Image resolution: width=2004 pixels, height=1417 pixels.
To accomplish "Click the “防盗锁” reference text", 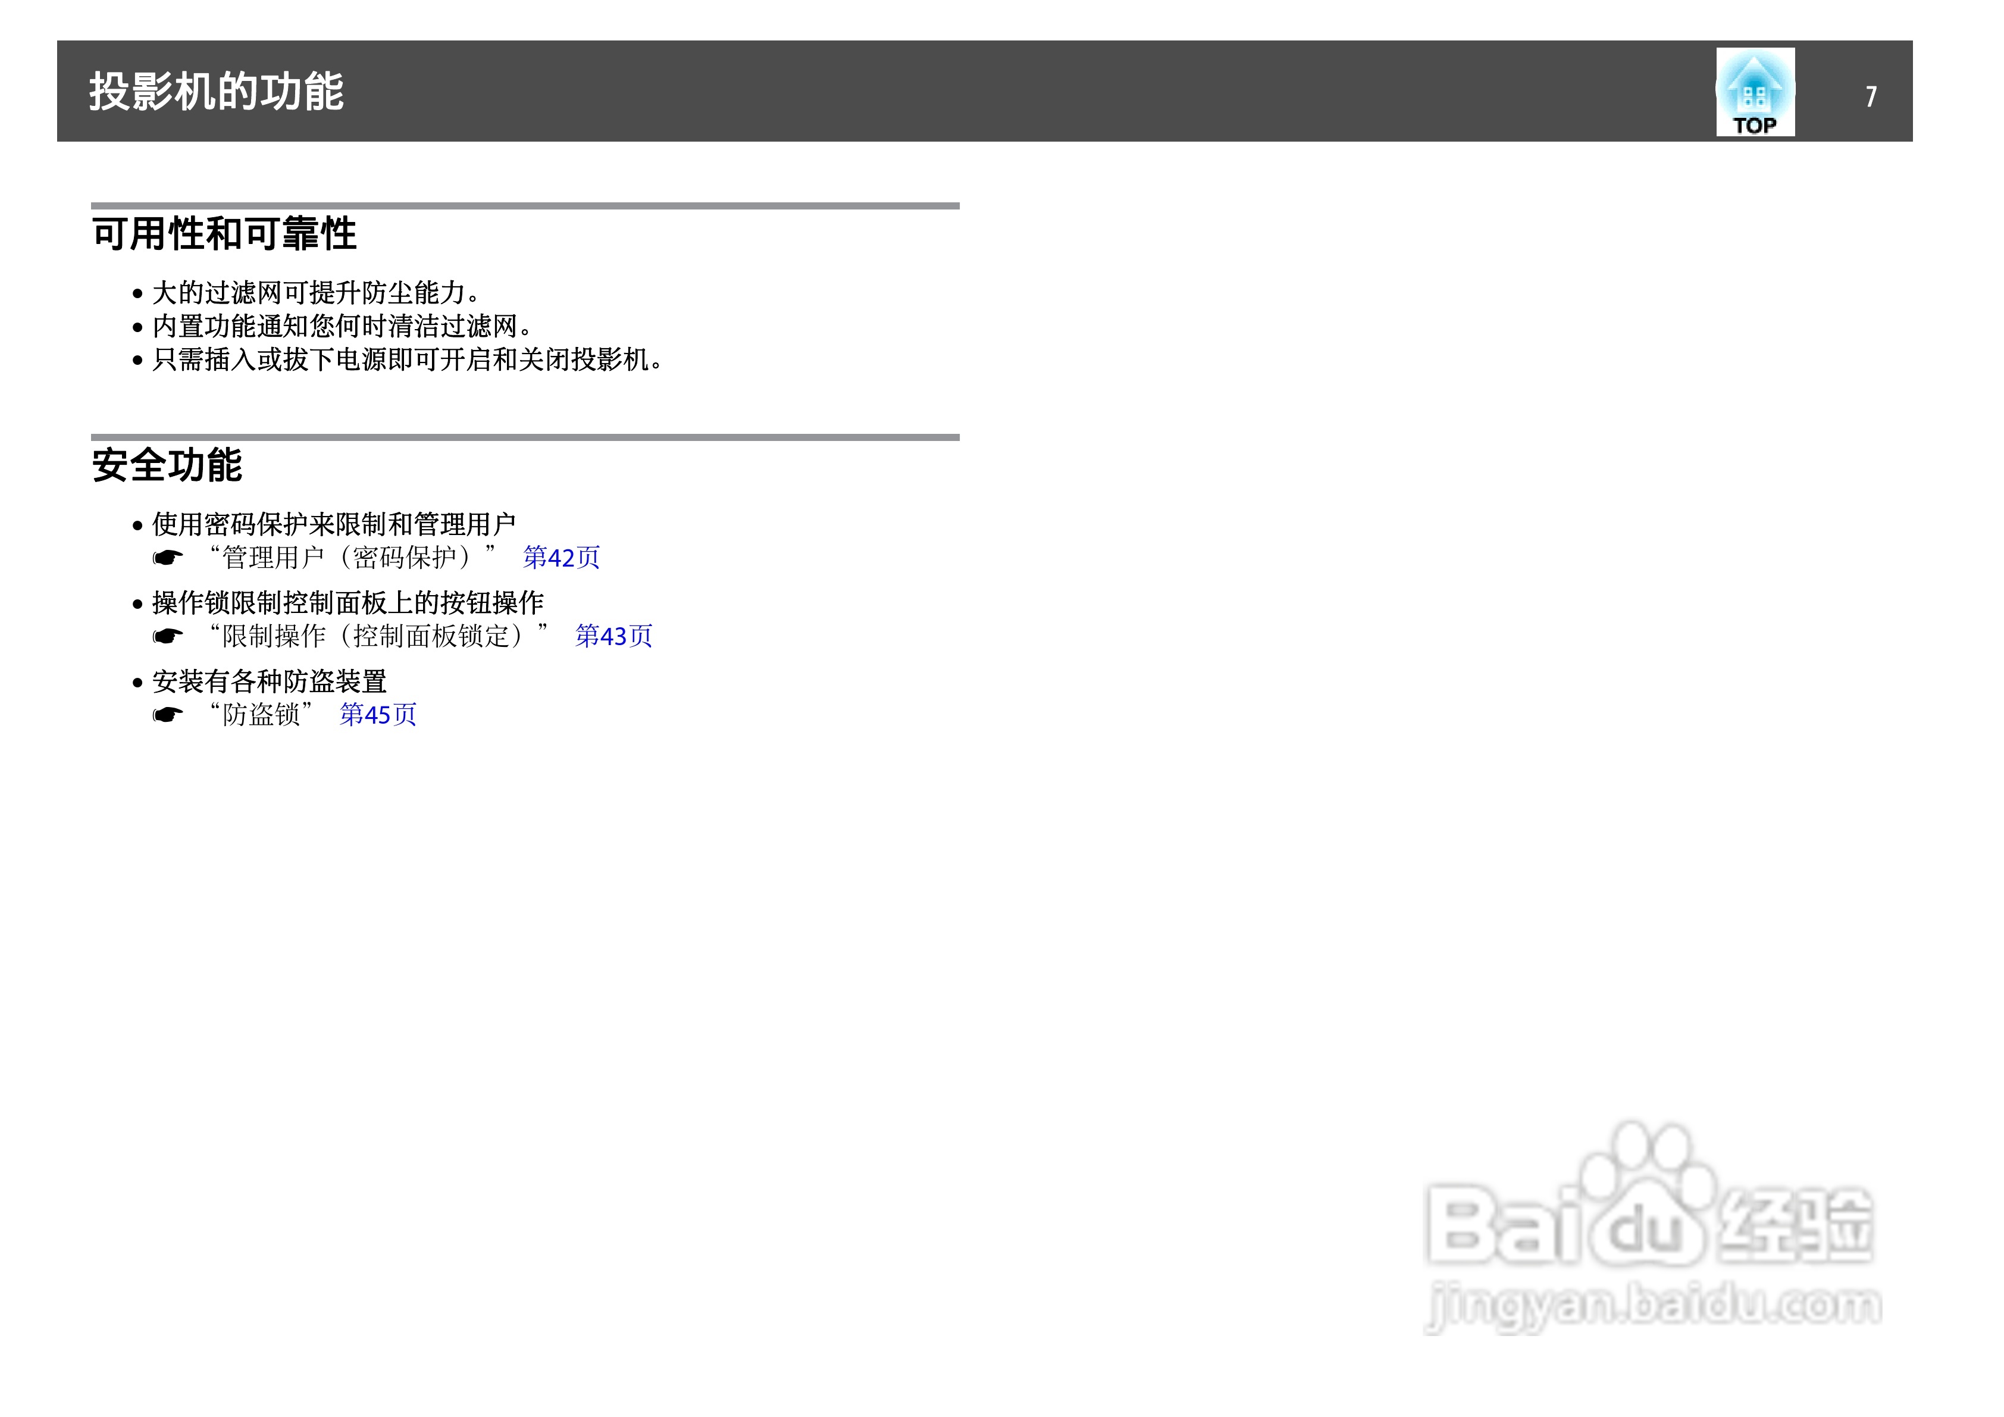I will (261, 715).
